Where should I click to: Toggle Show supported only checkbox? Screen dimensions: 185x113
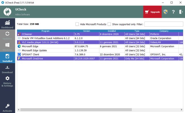pyautogui.click(x=109, y=24)
